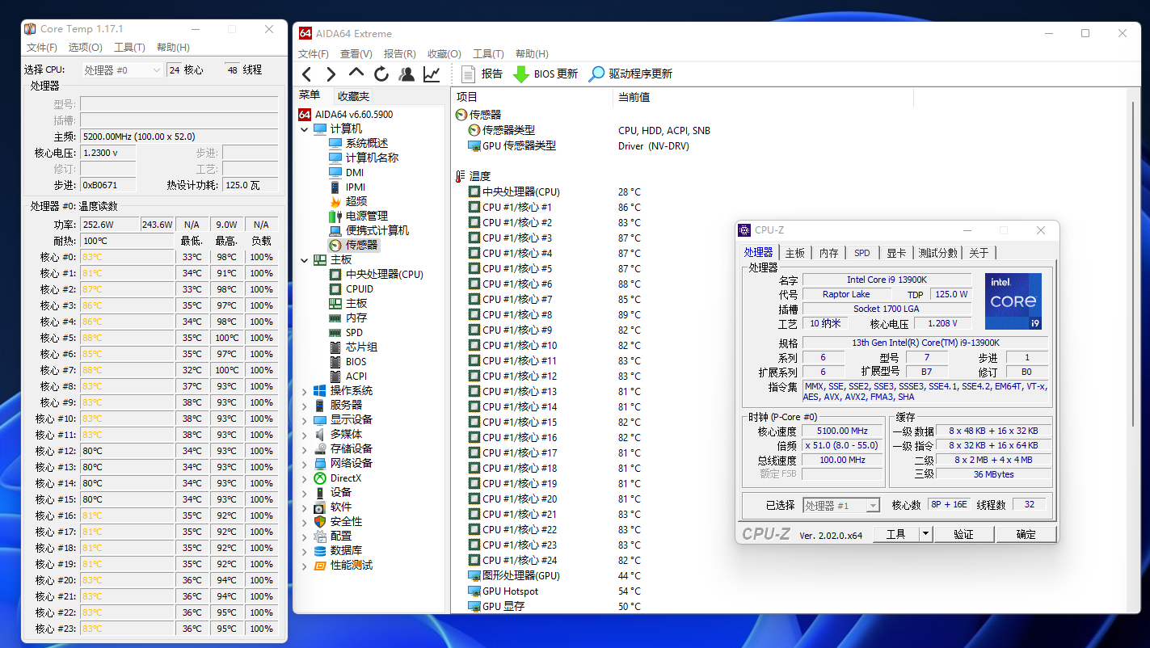Click the Forward navigation arrow in AIDA64
This screenshot has width=1150, height=648.
331,74
